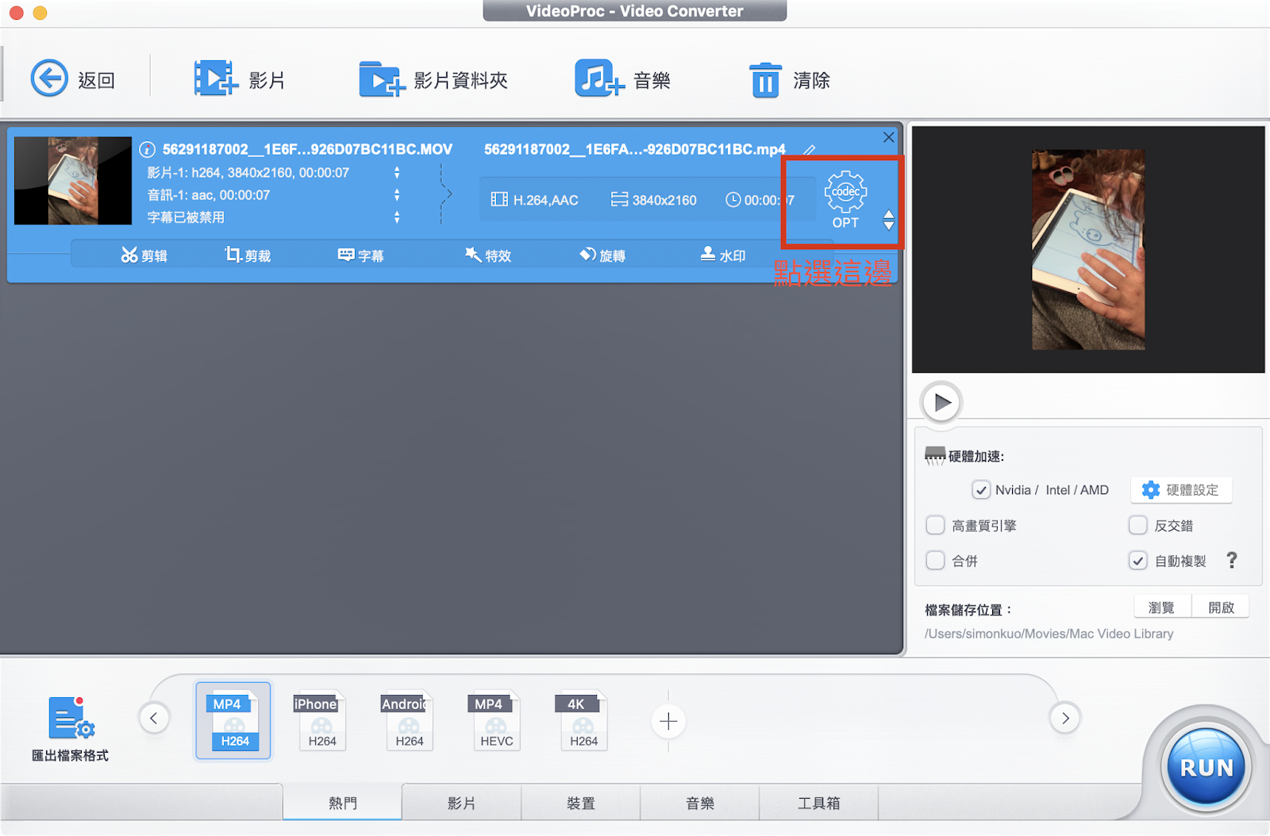Screen dimensions: 1270x836
Task: Select the 4K H264 format preset
Action: tap(582, 720)
